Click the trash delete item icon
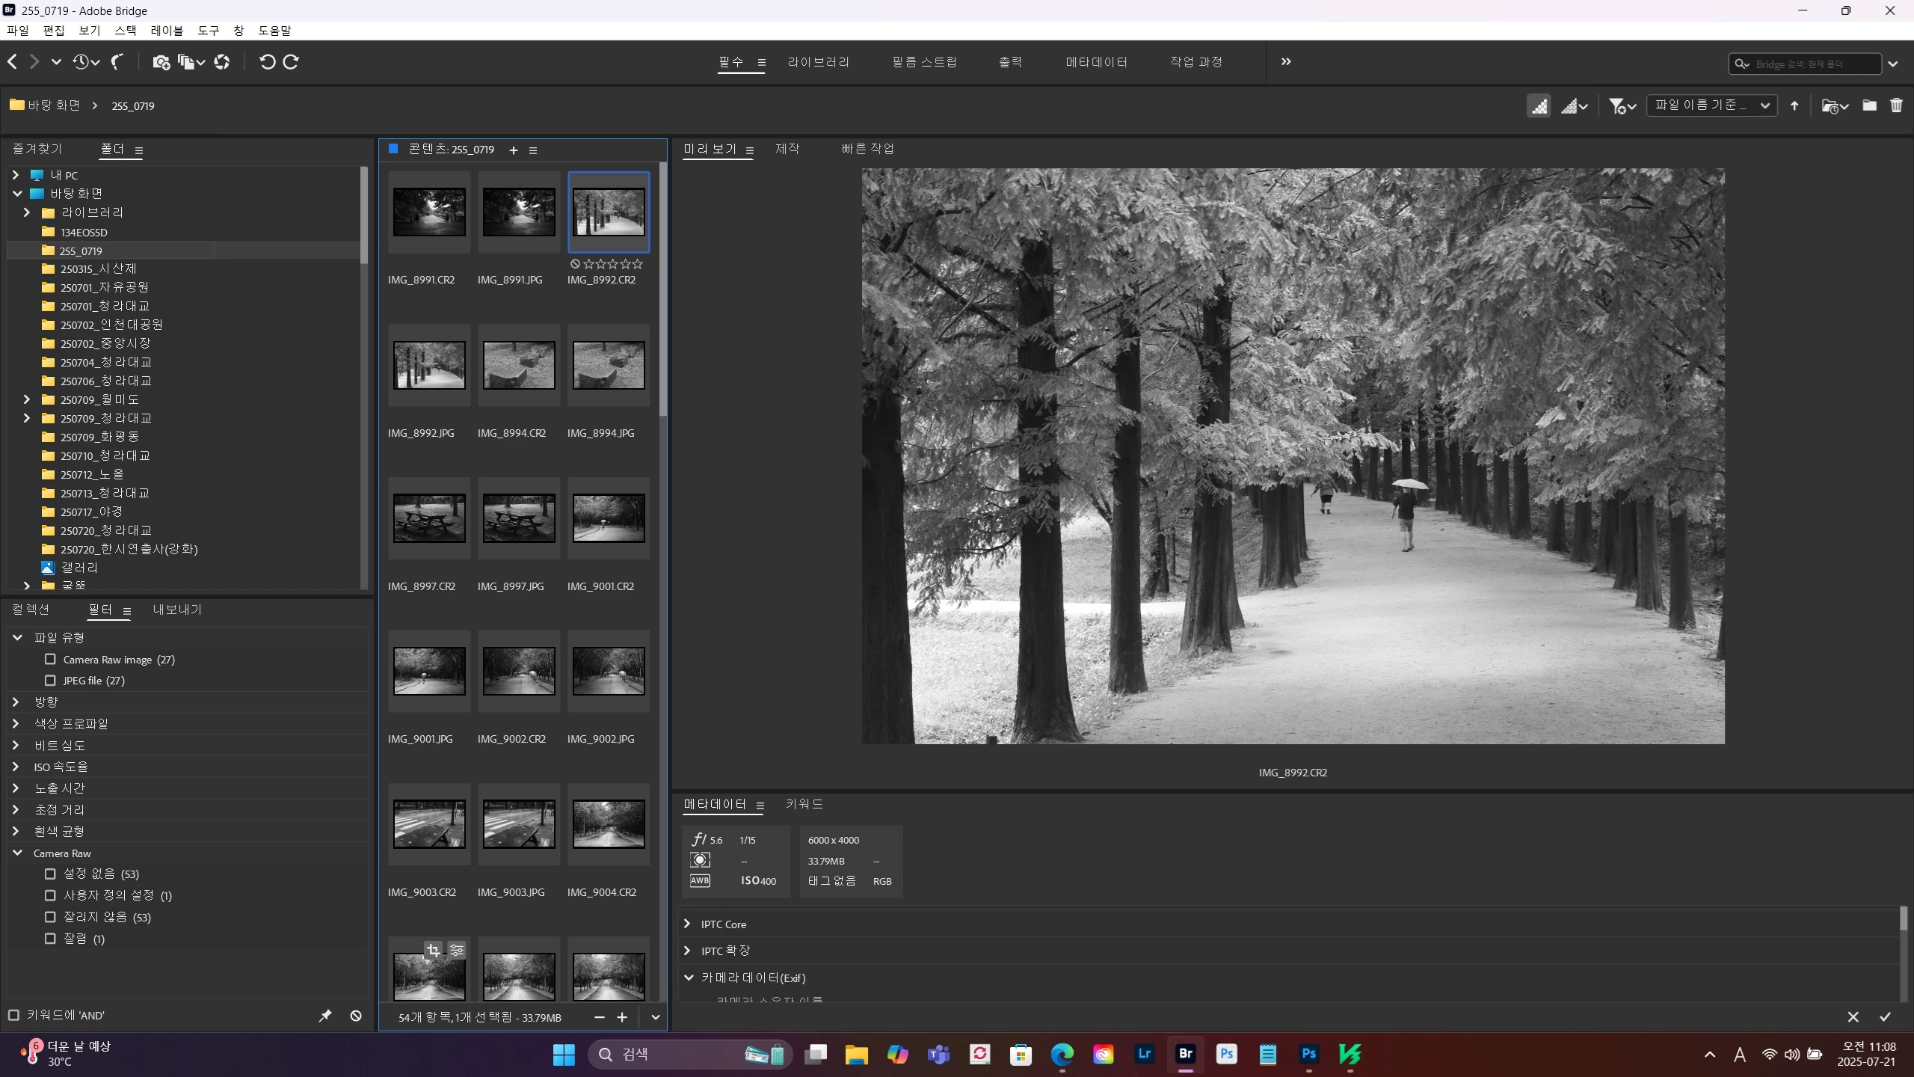Image resolution: width=1914 pixels, height=1077 pixels. pos(1896,105)
